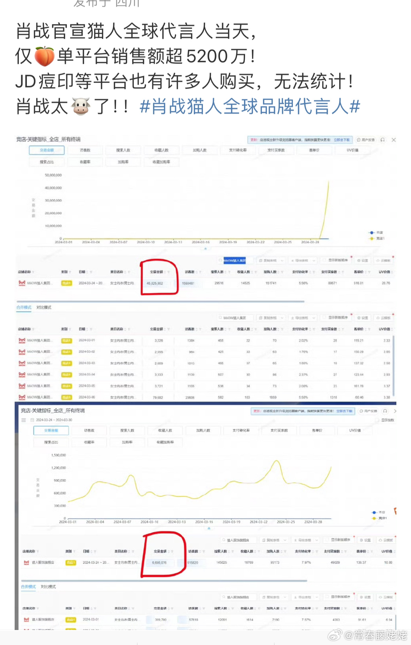The image size is (411, 645).
Task: Open 复制表格 dropdown above the 6,686,076 row
Action: 274,540
